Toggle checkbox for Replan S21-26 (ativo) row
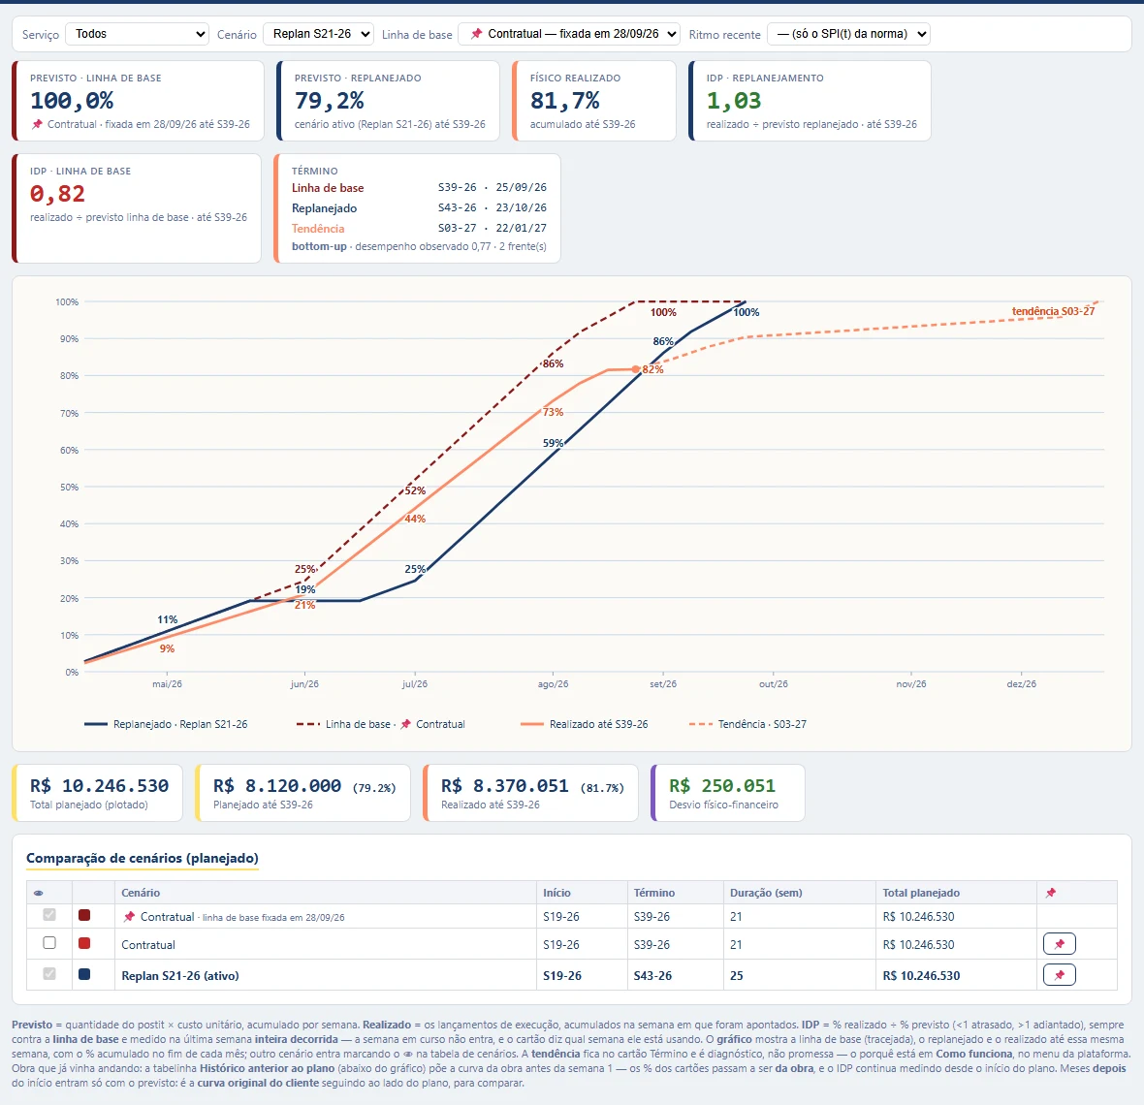1144x1105 pixels. pyautogui.click(x=49, y=974)
